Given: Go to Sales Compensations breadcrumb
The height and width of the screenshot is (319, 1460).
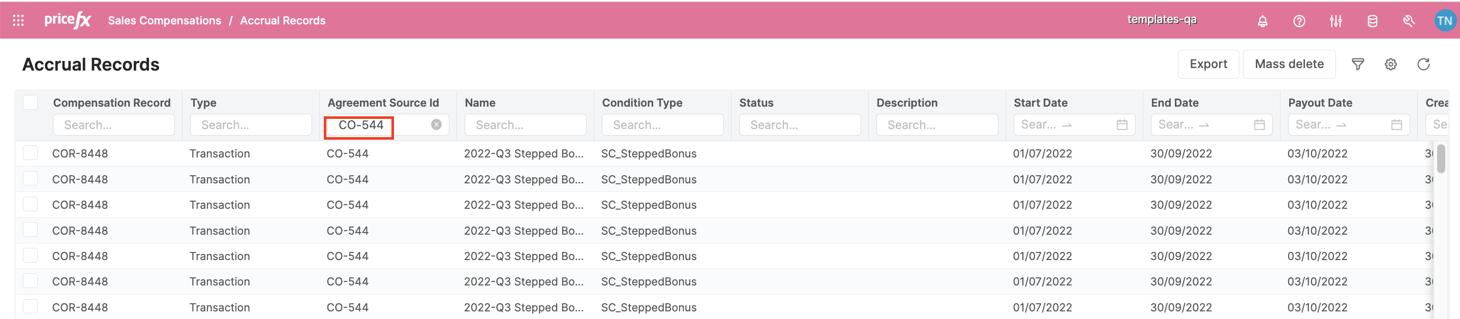Looking at the screenshot, I should (x=164, y=20).
